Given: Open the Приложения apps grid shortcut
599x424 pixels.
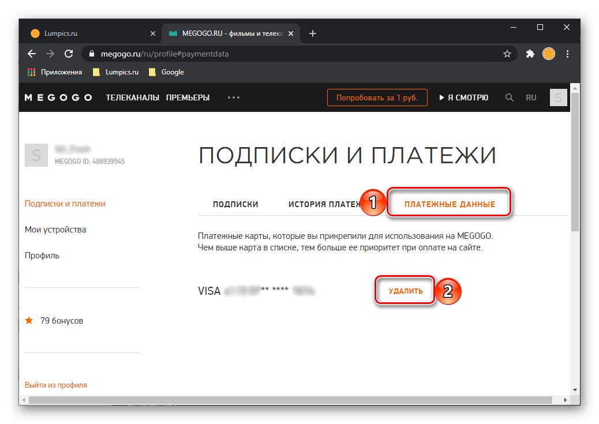Looking at the screenshot, I should click(55, 72).
